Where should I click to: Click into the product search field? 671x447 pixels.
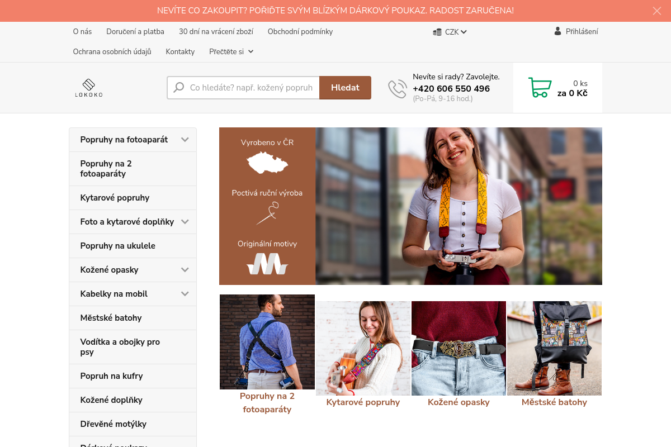pyautogui.click(x=251, y=88)
